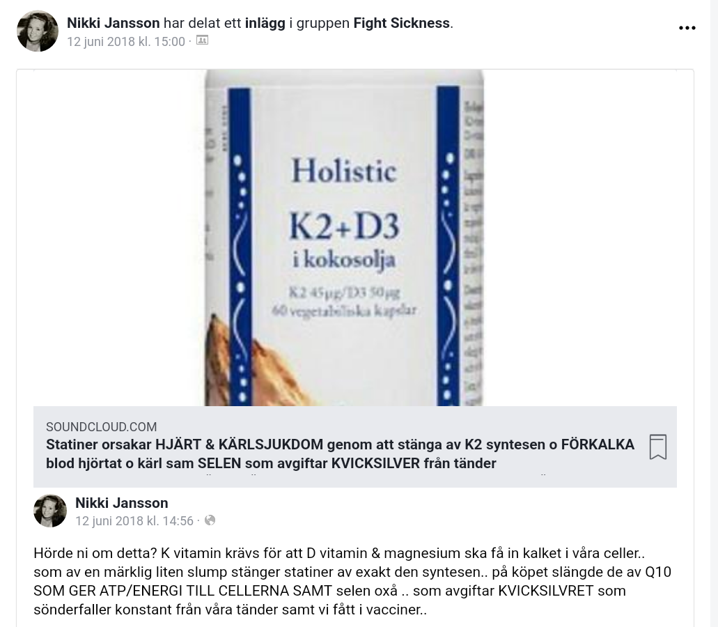
Task: Open the post options three-dot menu
Action: [x=687, y=28]
